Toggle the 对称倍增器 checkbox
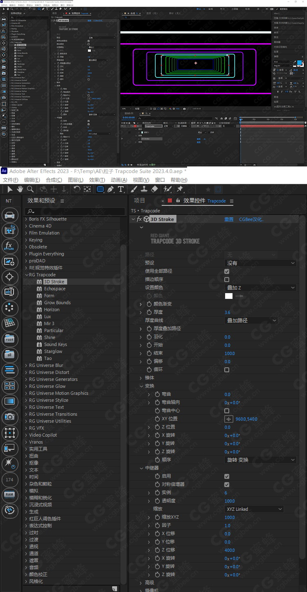This screenshot has width=307, height=592. tap(227, 485)
